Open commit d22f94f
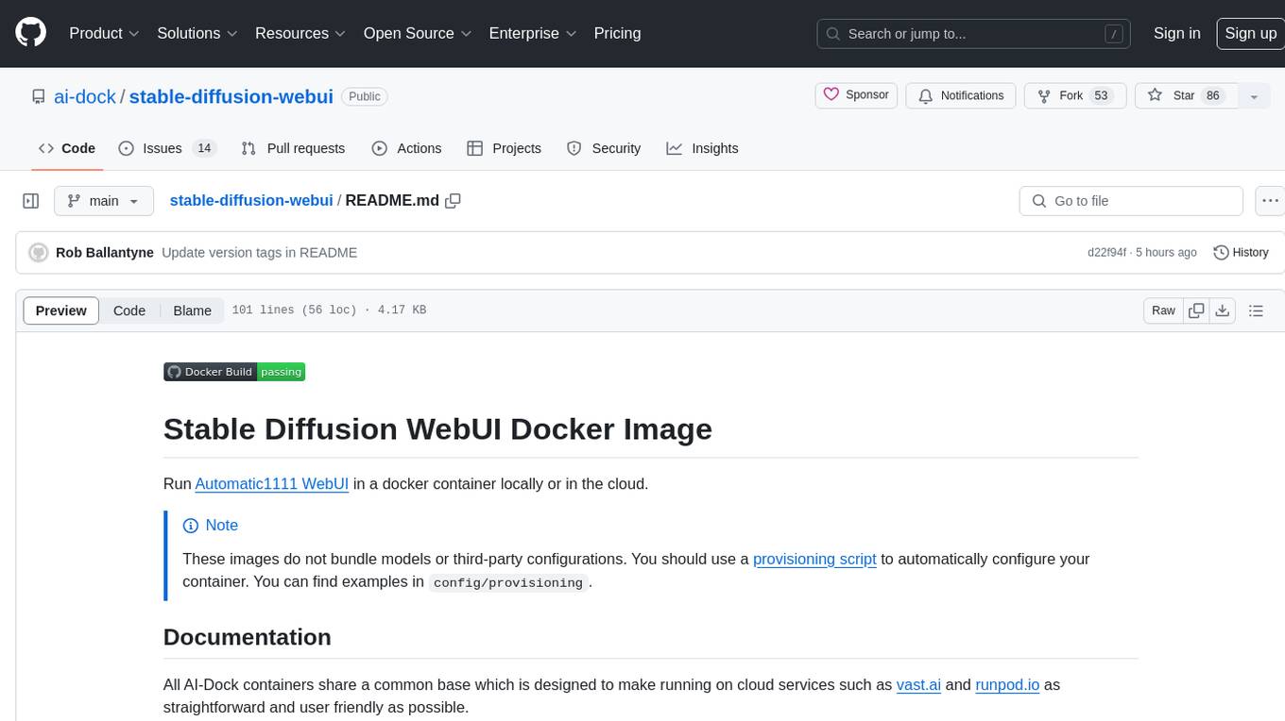This screenshot has width=1285, height=721. coord(1107,252)
